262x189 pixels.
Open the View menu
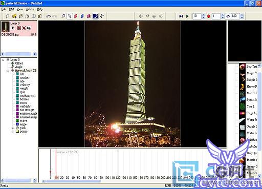click(20, 9)
